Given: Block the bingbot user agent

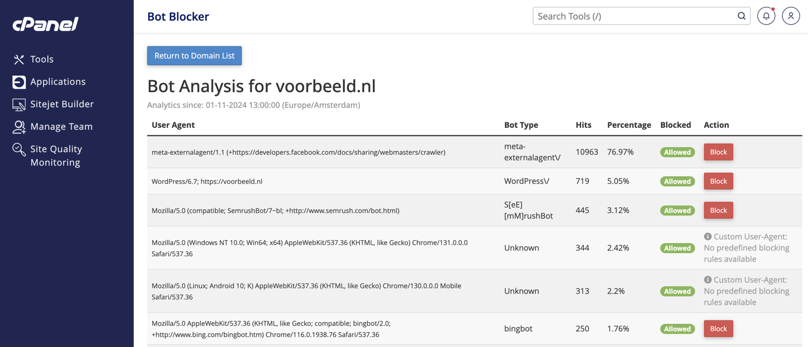Looking at the screenshot, I should point(718,329).
